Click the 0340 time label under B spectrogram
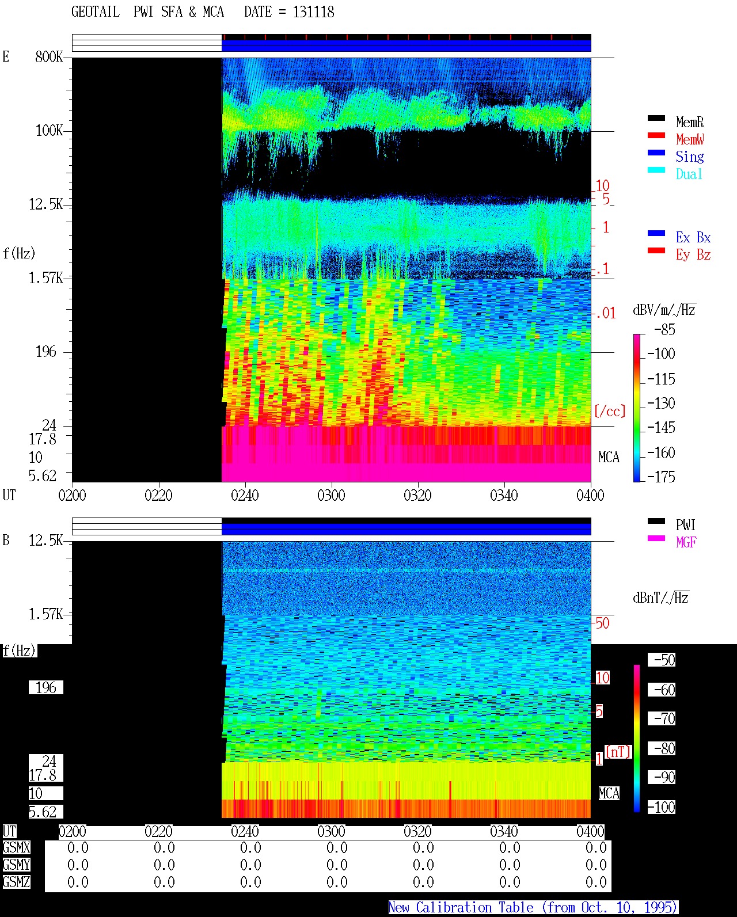Viewport: 737px width, 917px height. point(504,831)
